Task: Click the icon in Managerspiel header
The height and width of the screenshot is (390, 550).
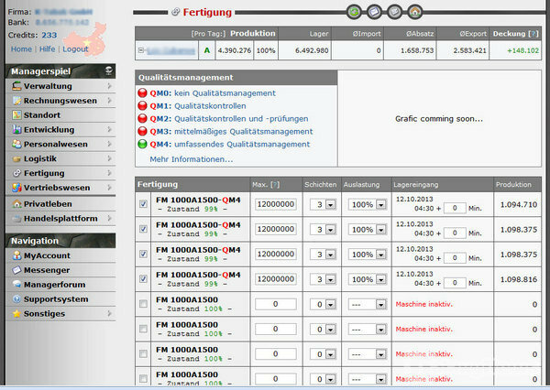Action: pyautogui.click(x=109, y=70)
